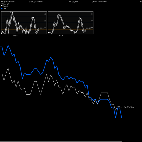Click the 'BALCO_SM' symbol text
This screenshot has width=142, height=142.
pos(73,2)
